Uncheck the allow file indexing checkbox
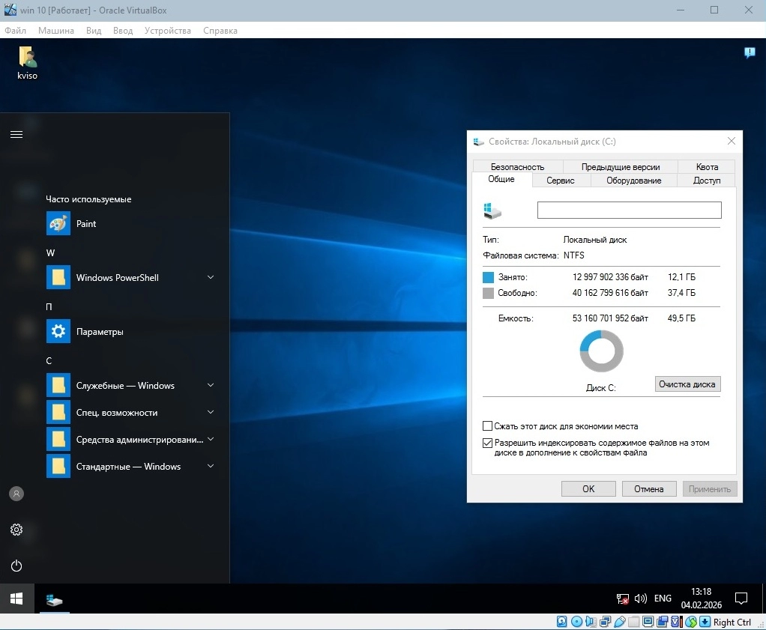Viewport: 766px width, 630px height. pyautogui.click(x=488, y=443)
